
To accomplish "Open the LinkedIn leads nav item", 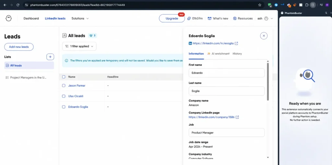I will 55,18.
